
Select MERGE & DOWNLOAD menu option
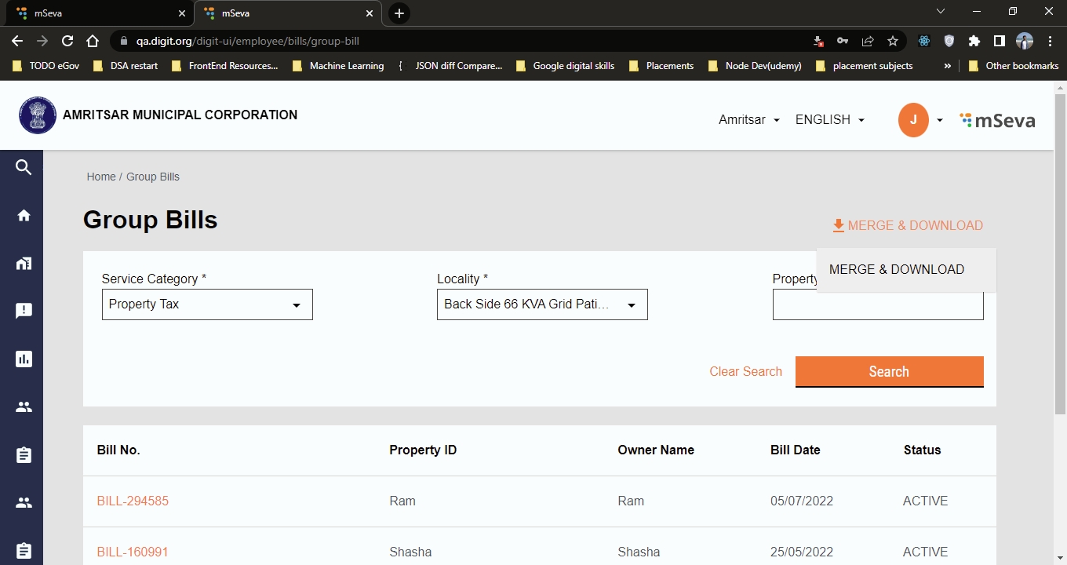(897, 270)
